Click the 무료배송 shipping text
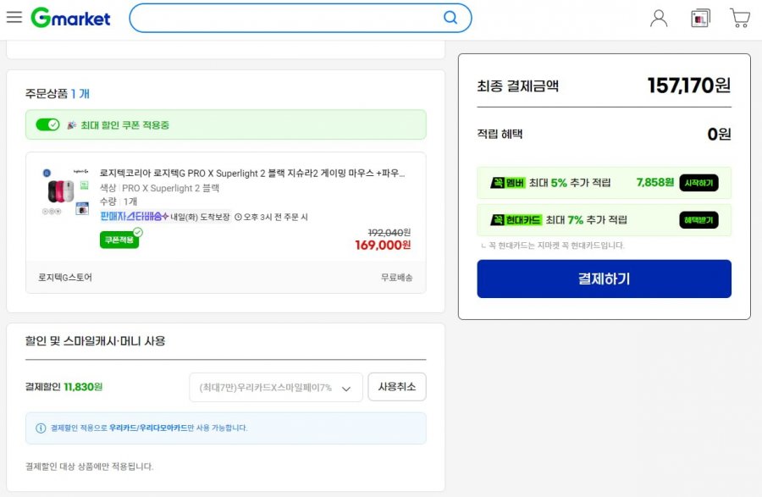762x497 pixels. [397, 278]
